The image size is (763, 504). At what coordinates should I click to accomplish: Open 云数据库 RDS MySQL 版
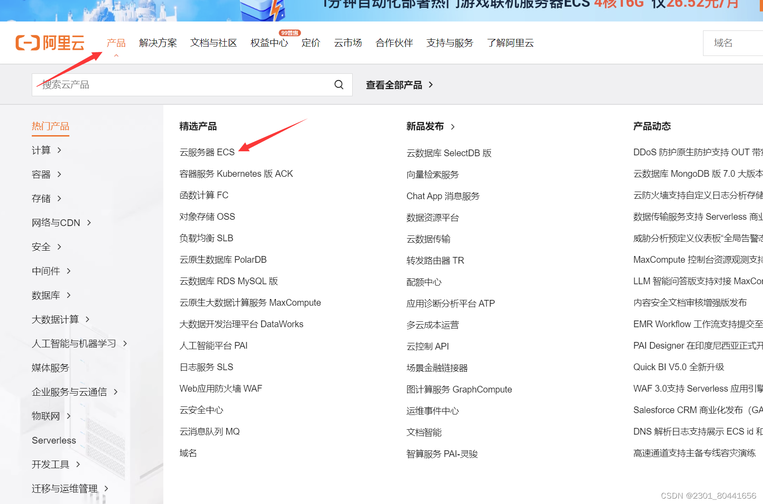point(229,281)
